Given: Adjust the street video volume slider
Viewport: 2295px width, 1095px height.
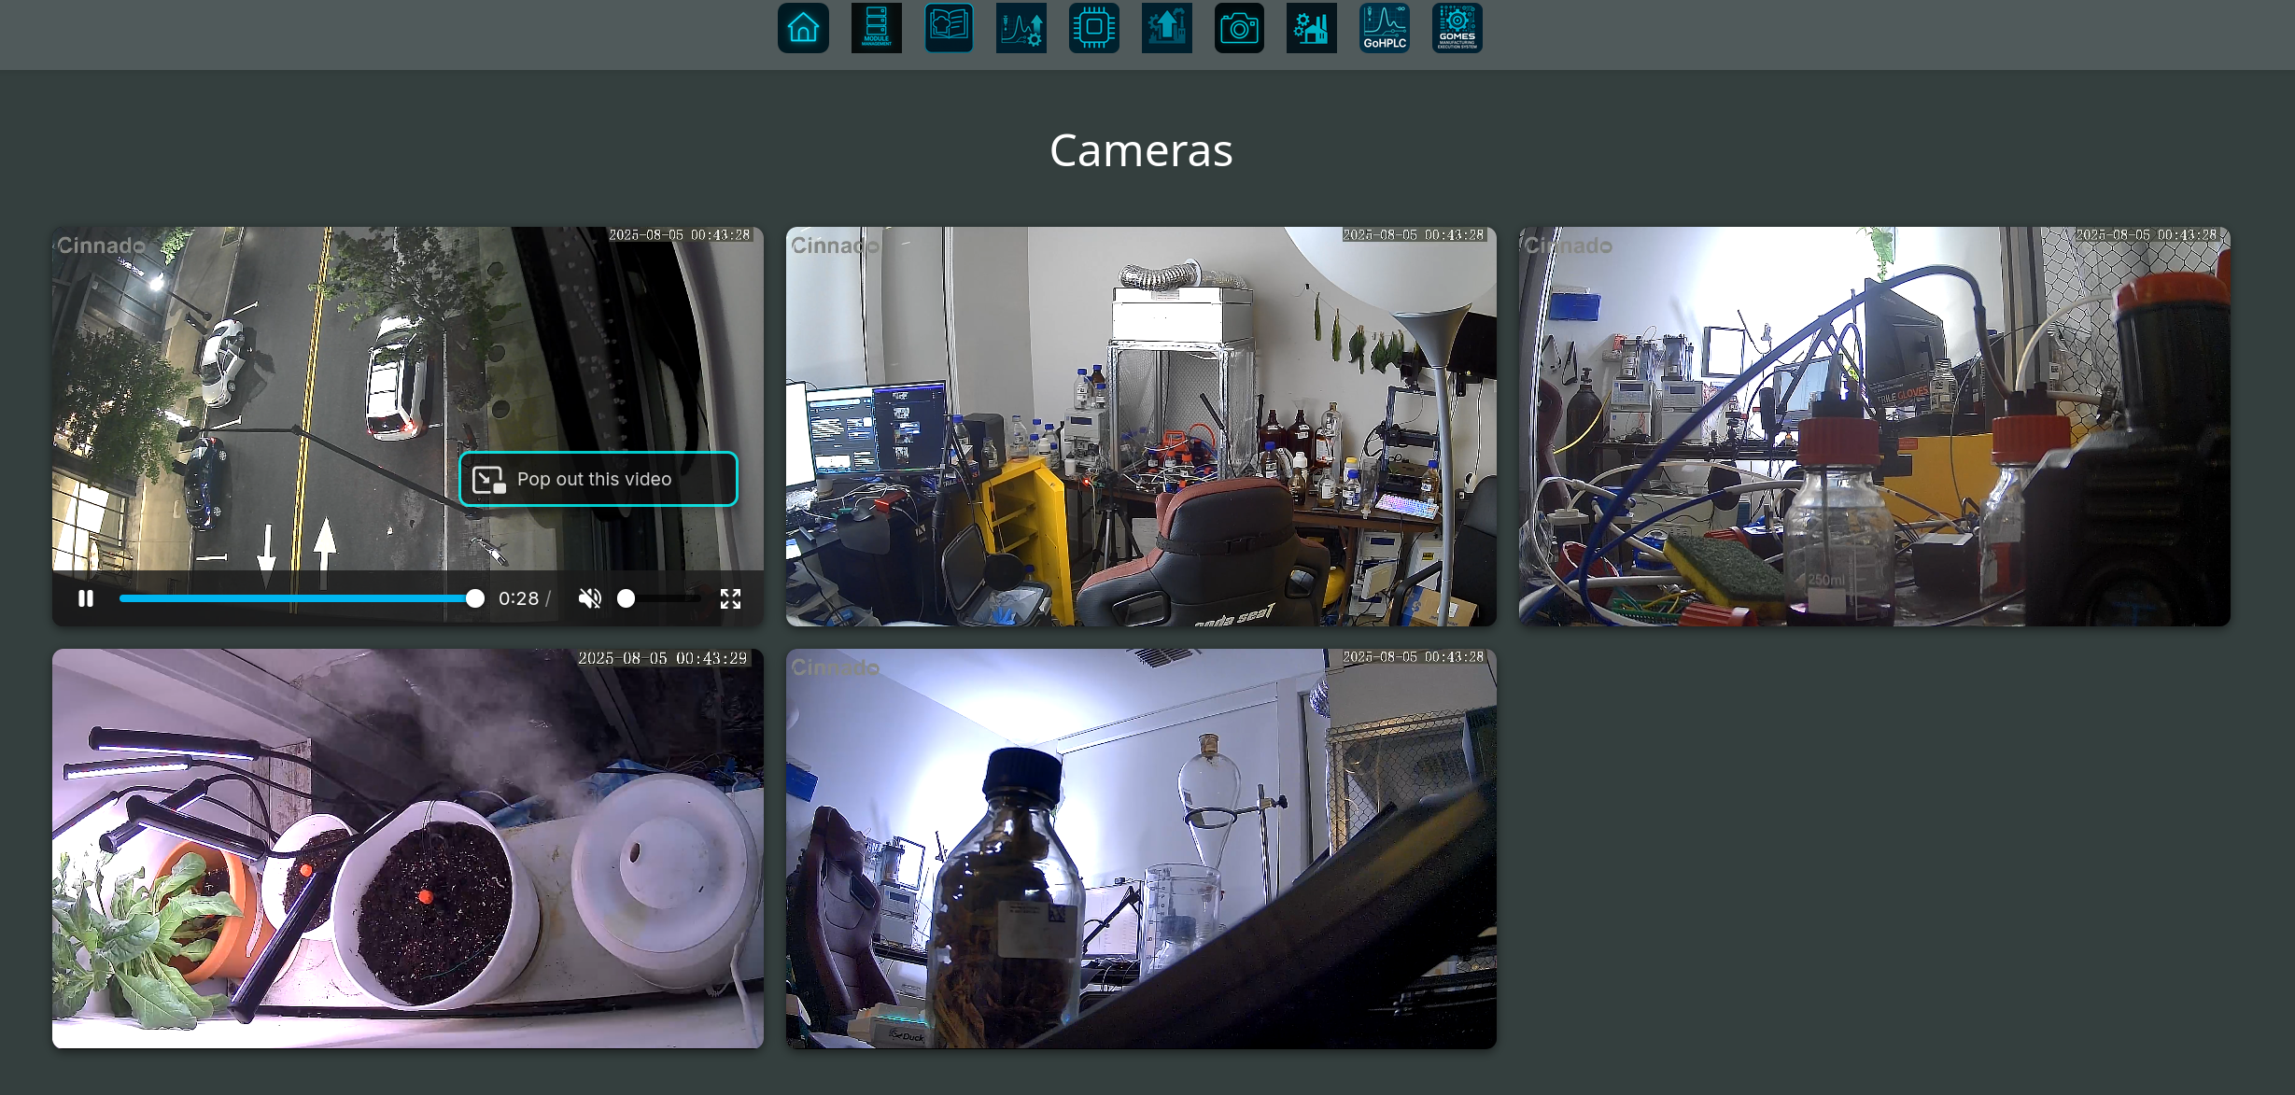Looking at the screenshot, I should click(x=659, y=598).
